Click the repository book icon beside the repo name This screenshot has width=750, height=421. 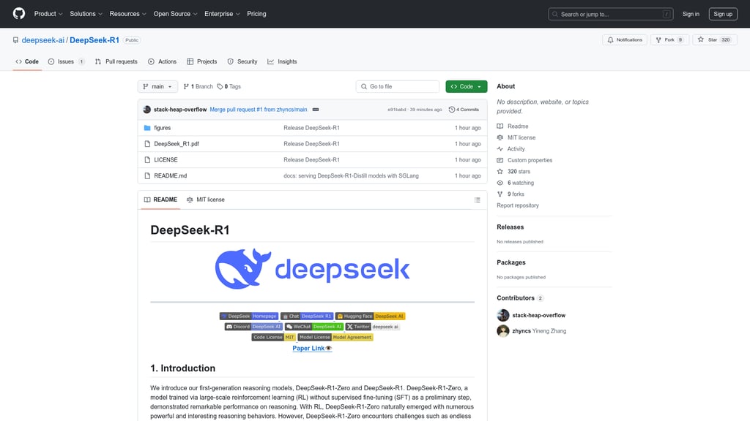point(15,39)
